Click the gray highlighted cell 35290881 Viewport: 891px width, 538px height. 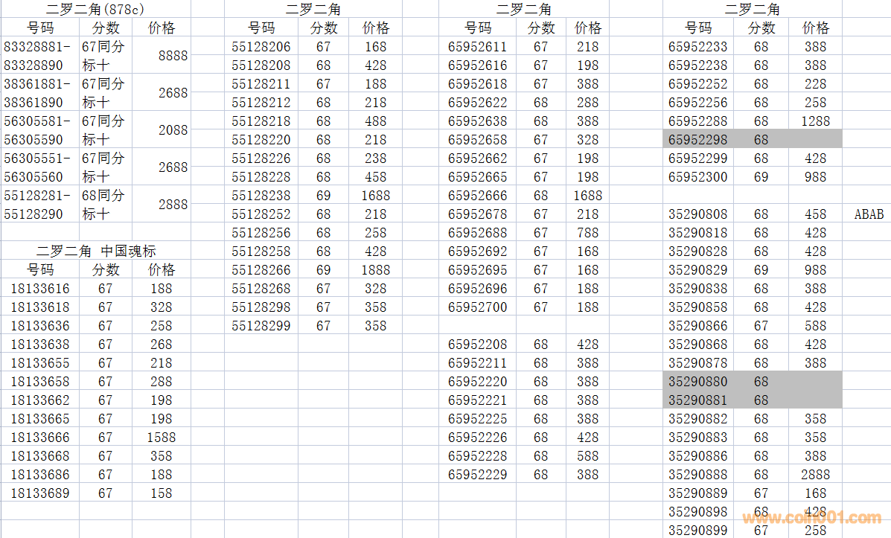697,400
